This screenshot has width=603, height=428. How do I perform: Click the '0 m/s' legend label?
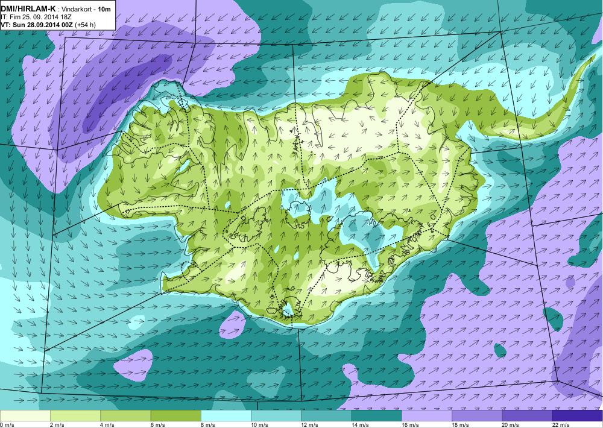[x=7, y=425]
